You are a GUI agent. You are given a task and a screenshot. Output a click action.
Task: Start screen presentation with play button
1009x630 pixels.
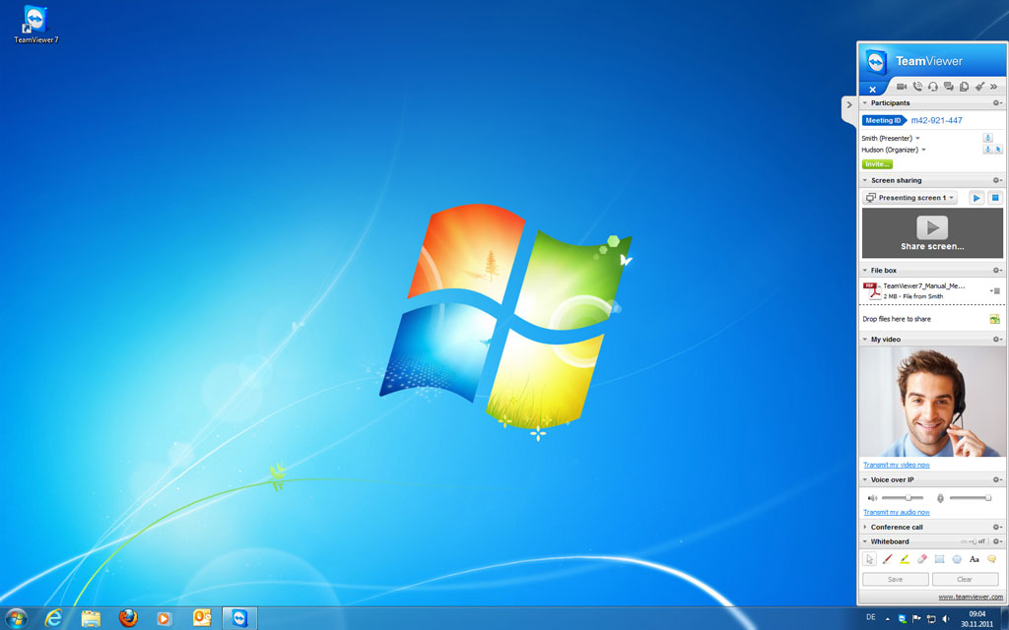pos(975,198)
